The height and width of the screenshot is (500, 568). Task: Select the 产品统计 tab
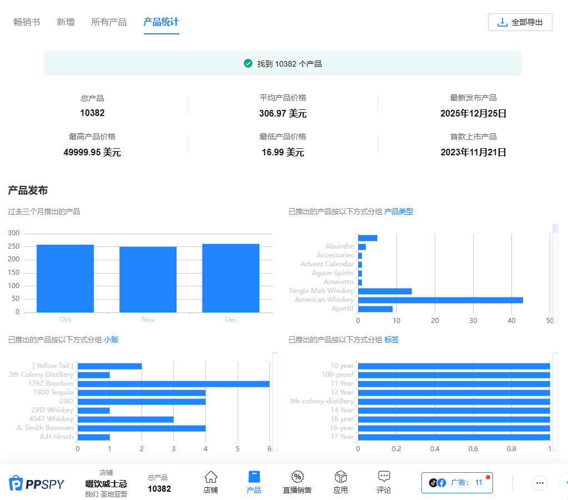(x=161, y=22)
